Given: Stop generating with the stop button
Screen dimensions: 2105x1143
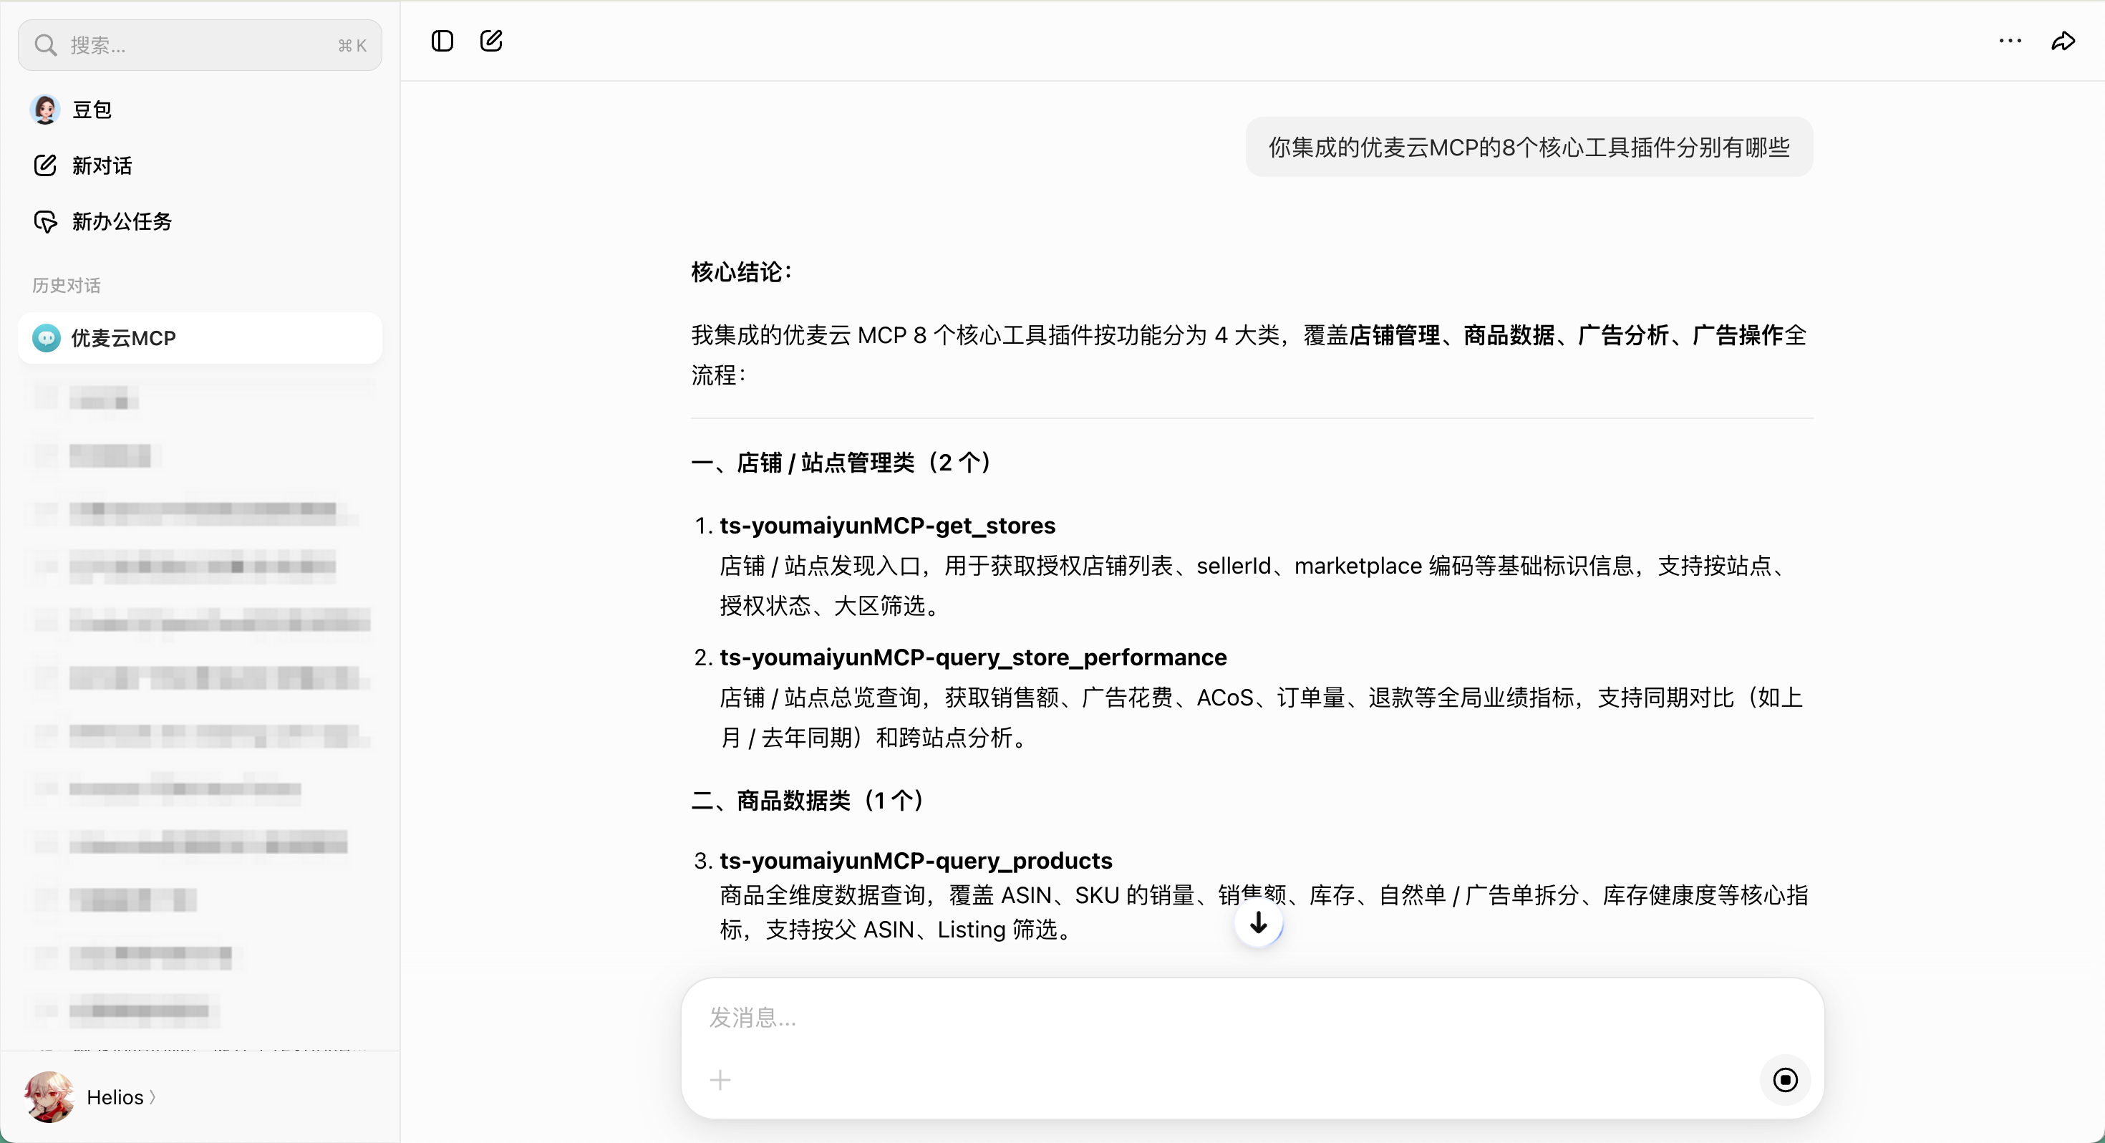Looking at the screenshot, I should click(x=1786, y=1080).
